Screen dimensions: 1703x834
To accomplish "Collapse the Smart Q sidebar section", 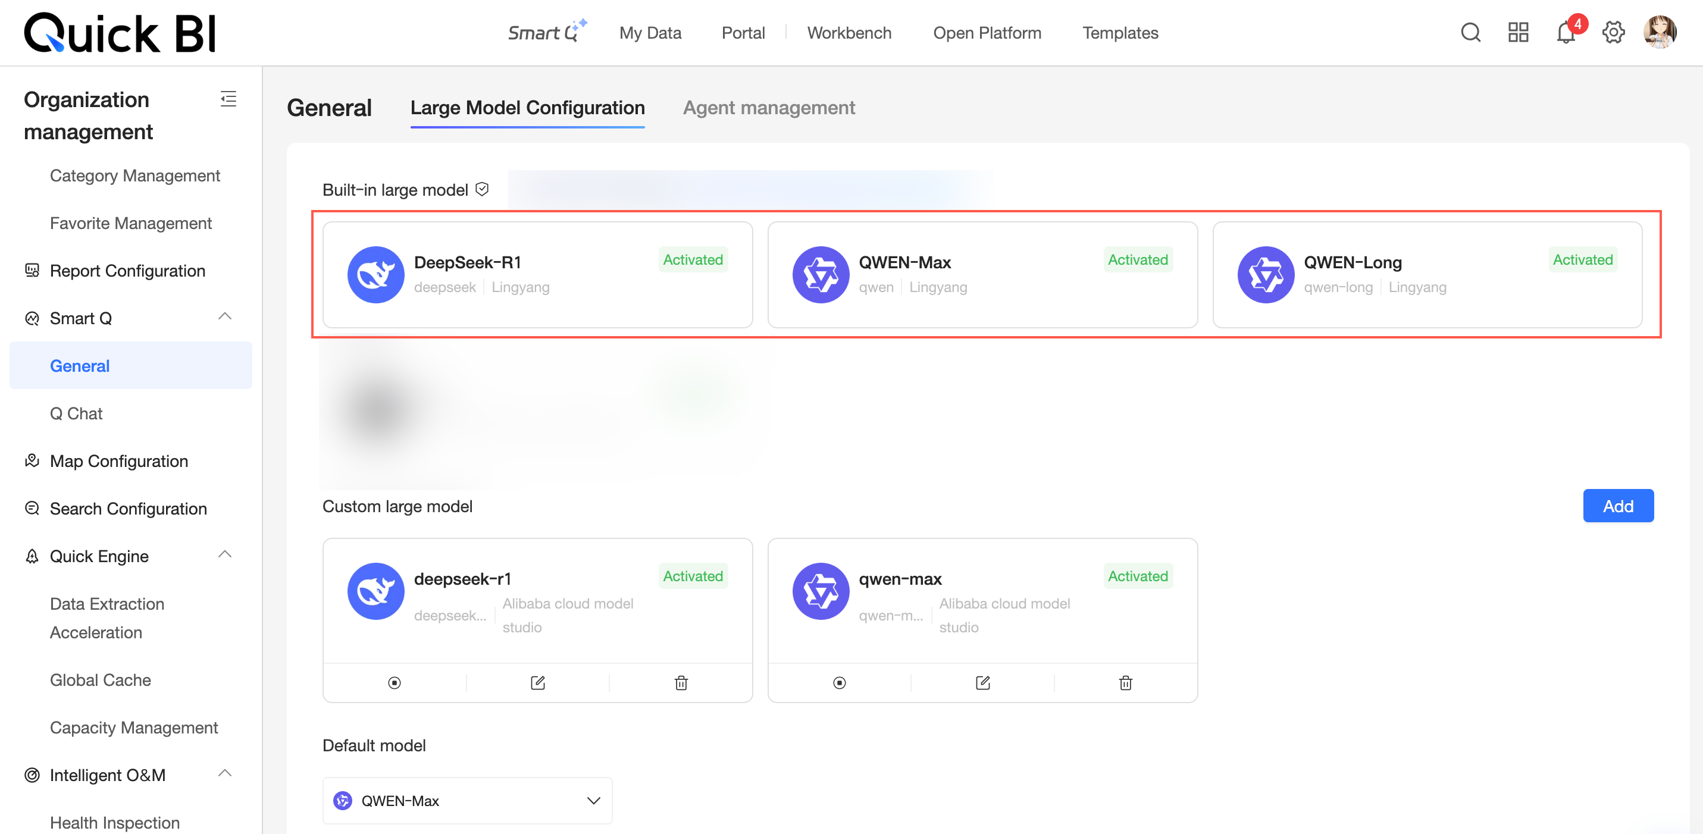I will point(225,316).
